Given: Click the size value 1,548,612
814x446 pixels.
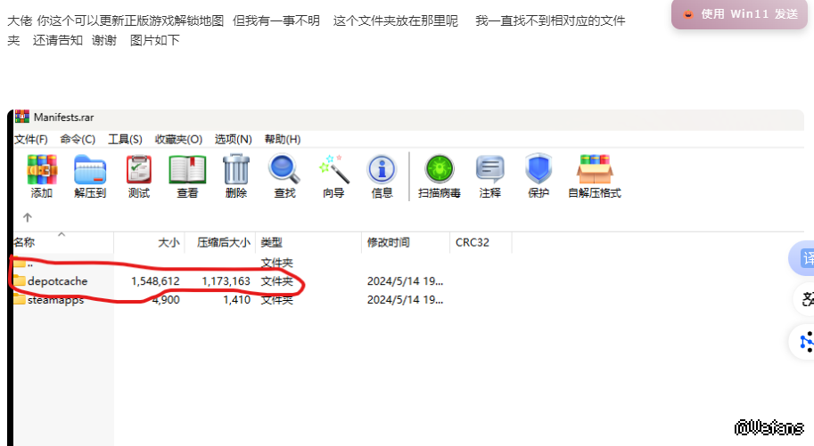Looking at the screenshot, I should coord(155,281).
